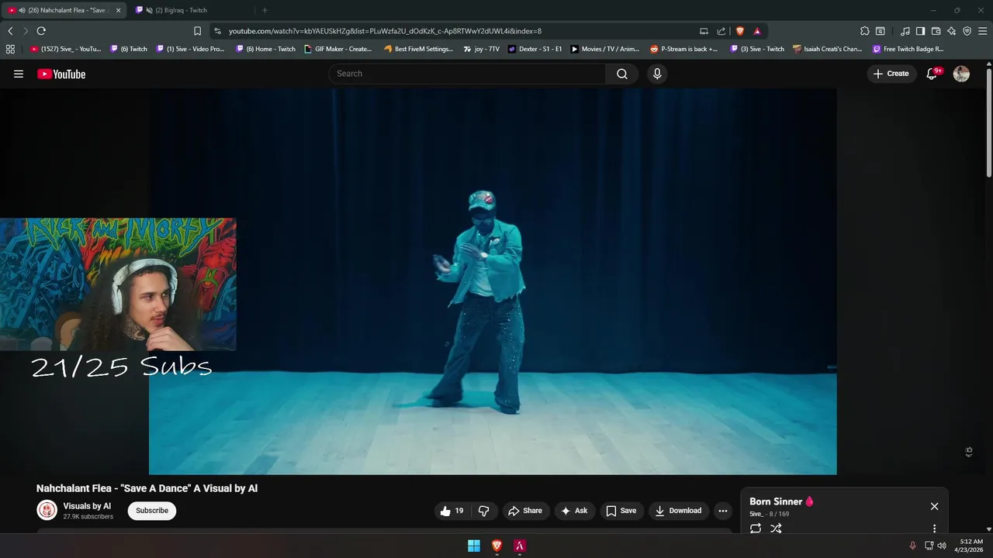This screenshot has height=558, width=993.
Task: Open the 5ive - Video Pro bookmark
Action: tap(190, 49)
